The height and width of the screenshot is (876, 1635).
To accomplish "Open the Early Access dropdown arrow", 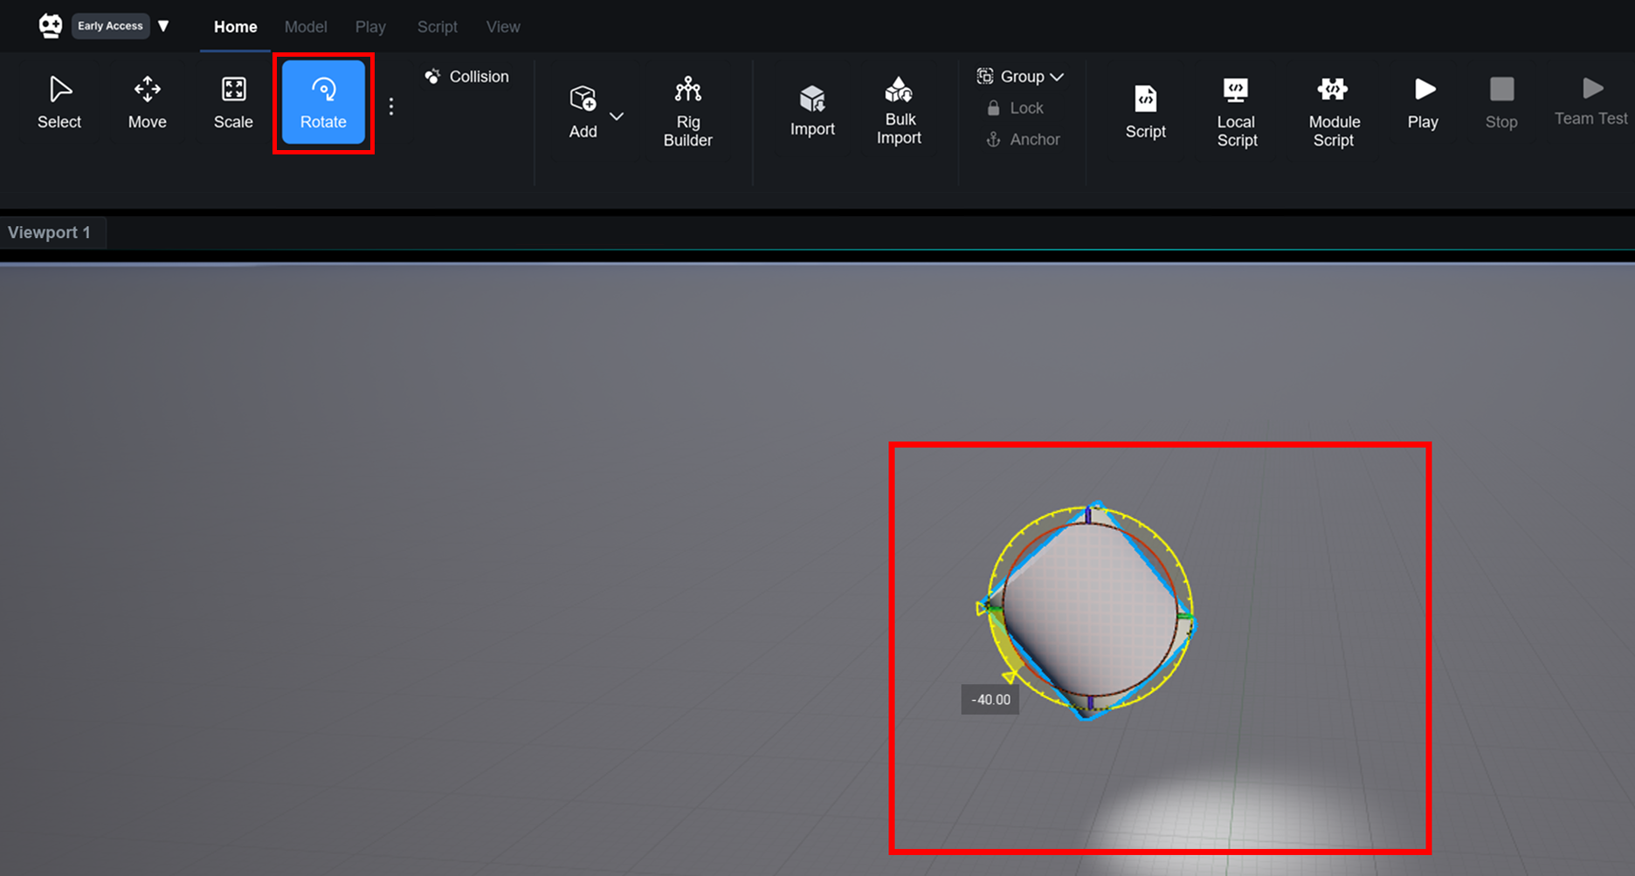I will tap(163, 26).
